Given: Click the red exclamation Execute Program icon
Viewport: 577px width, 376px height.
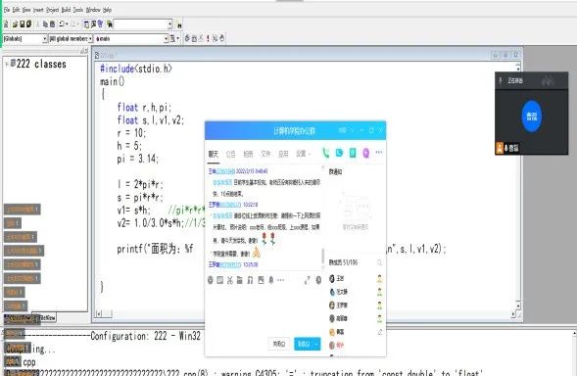Looking at the screenshot, I should point(208,38).
